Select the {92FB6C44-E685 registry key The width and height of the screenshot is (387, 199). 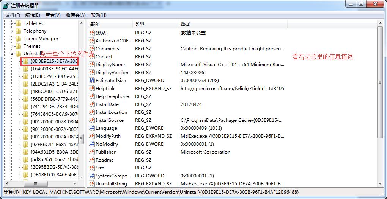tap(54, 145)
